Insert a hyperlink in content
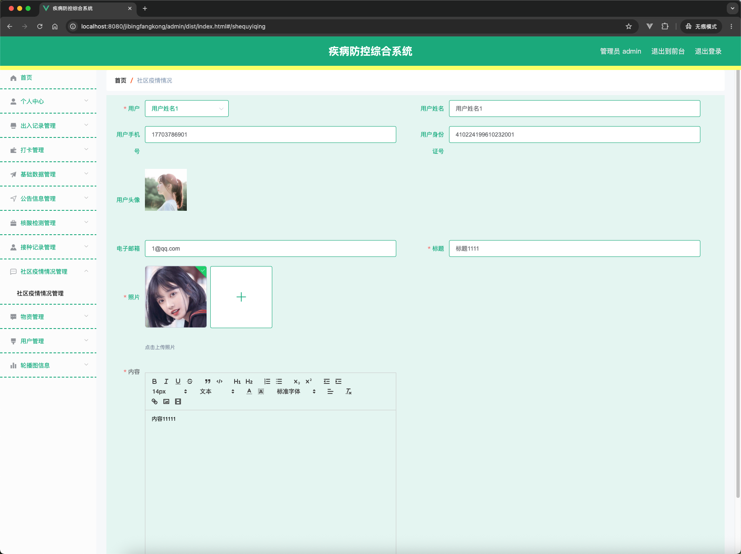 click(x=155, y=401)
